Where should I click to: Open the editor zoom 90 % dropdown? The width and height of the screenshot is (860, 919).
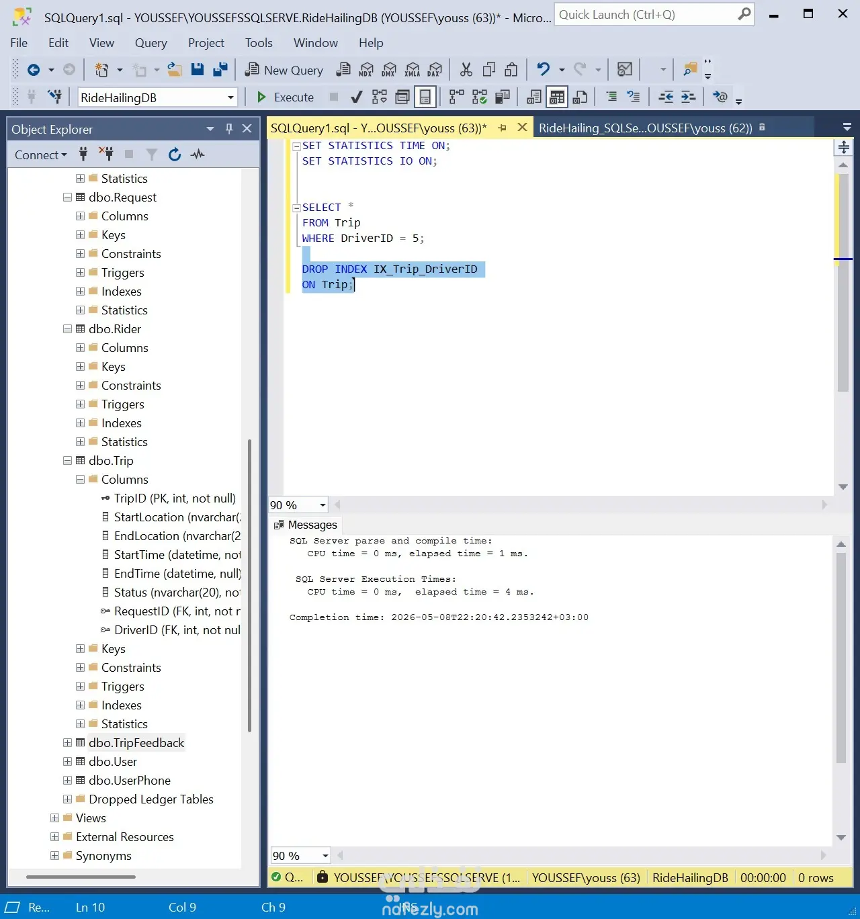coord(322,505)
